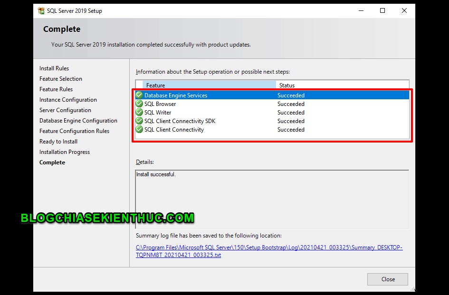Click Succeeded status in the SQL Client Connectivity row

tap(291, 130)
